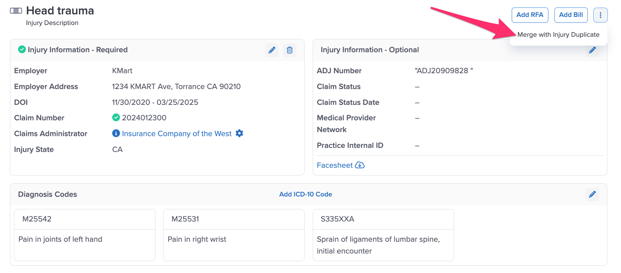Edit Injury Information Required with pencil icon

pyautogui.click(x=272, y=50)
